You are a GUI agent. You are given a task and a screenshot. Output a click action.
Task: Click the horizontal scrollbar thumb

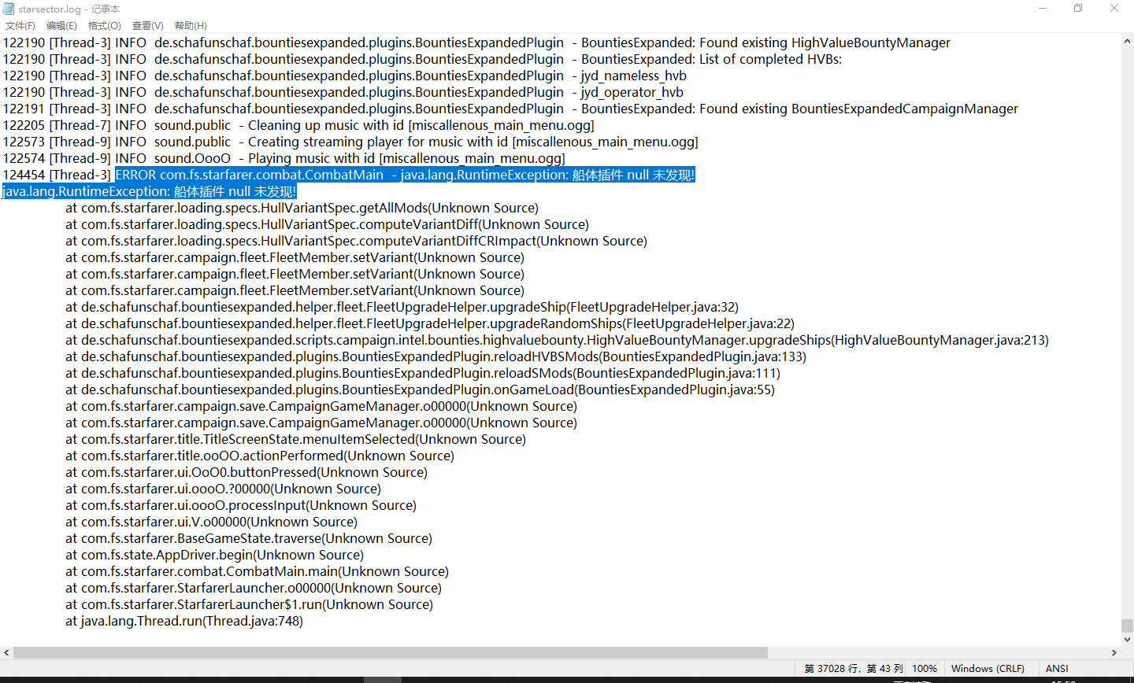coord(390,652)
